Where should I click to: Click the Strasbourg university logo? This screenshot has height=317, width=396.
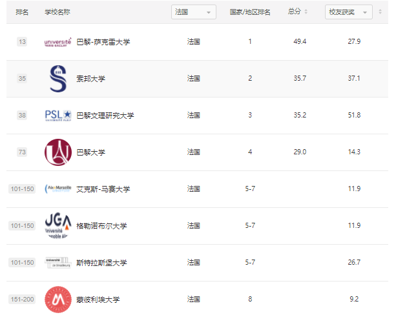58,263
